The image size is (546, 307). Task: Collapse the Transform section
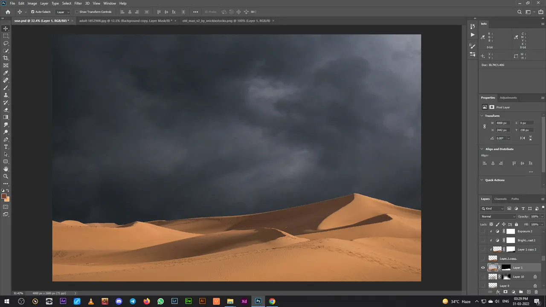482,116
